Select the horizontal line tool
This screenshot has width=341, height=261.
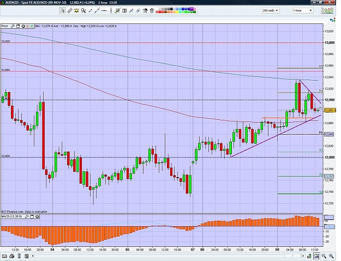point(104,10)
